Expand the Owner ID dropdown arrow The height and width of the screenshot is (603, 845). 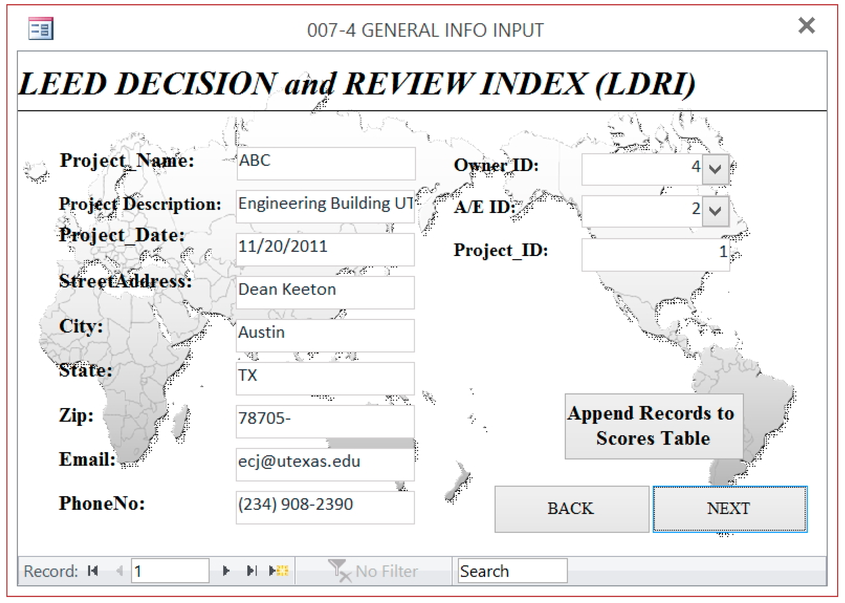tap(715, 170)
